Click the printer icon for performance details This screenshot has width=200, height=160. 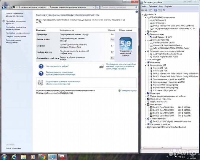(x=102, y=66)
